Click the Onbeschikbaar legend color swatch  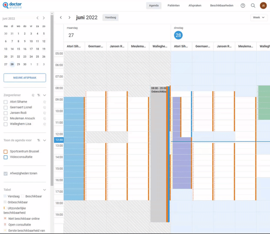click(x=5, y=202)
